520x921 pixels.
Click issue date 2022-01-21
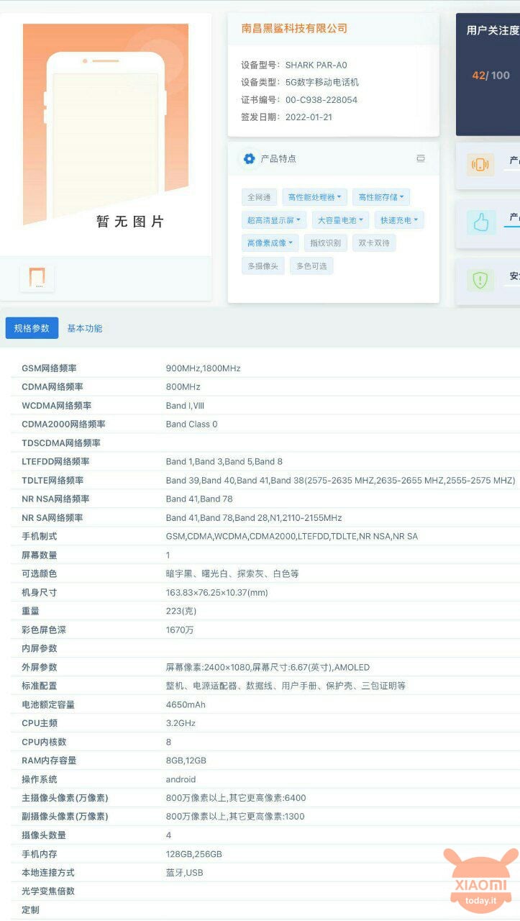(309, 117)
